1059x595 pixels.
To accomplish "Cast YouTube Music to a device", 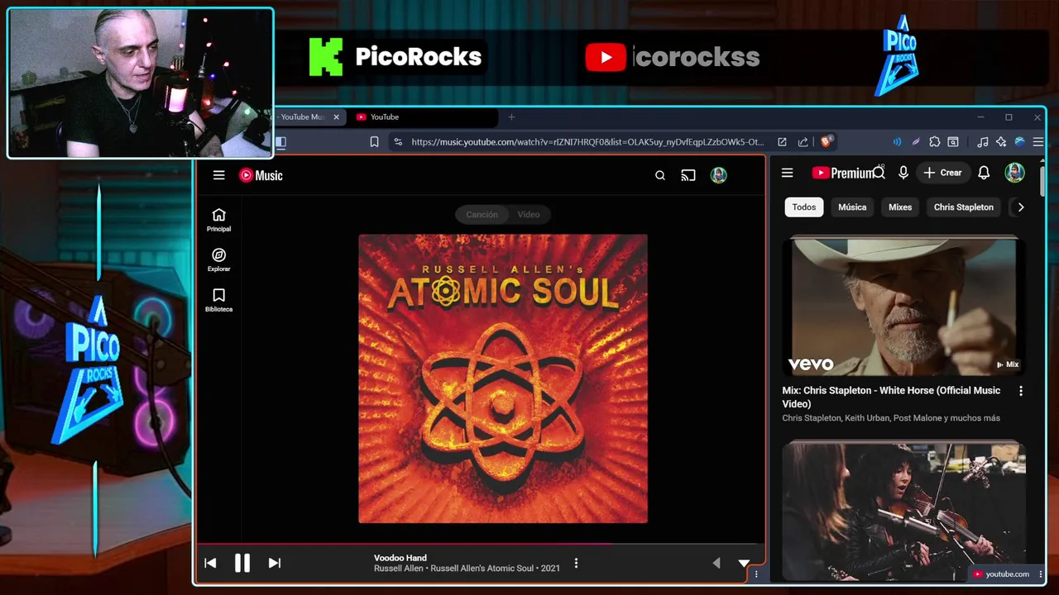I will (x=688, y=175).
